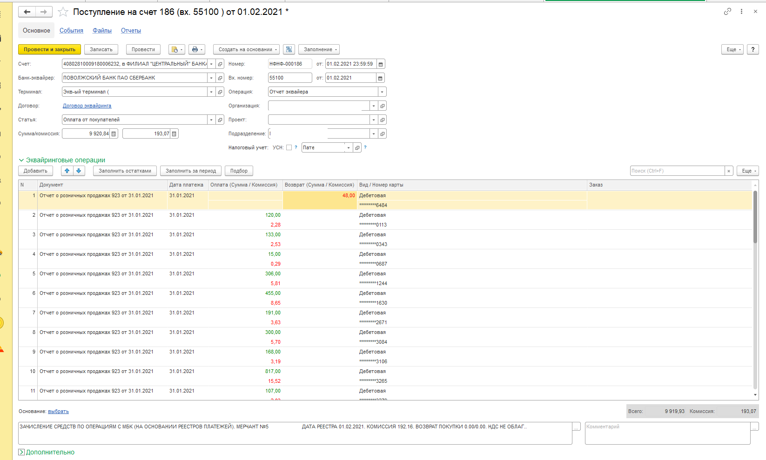The height and width of the screenshot is (460, 766).
Task: Collapse the Эквайринговые операции section
Action: [21, 160]
